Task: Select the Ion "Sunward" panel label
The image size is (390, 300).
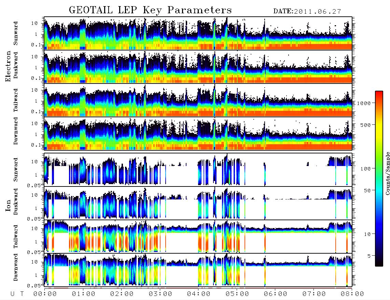Action: click(16, 170)
